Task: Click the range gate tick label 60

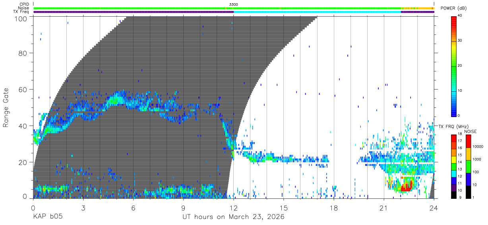Action: pyautogui.click(x=23, y=89)
